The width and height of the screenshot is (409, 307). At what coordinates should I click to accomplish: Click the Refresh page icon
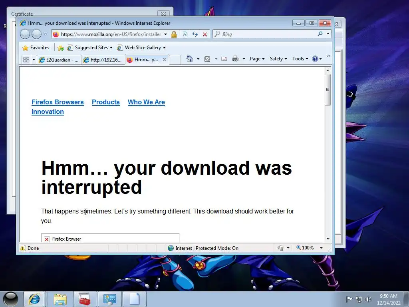click(195, 34)
